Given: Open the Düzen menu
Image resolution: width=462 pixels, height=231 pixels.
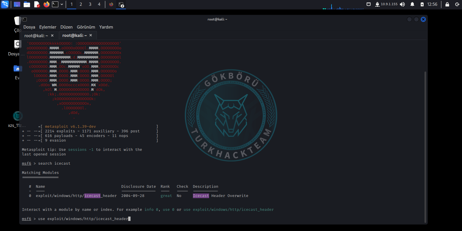Looking at the screenshot, I should click(66, 27).
